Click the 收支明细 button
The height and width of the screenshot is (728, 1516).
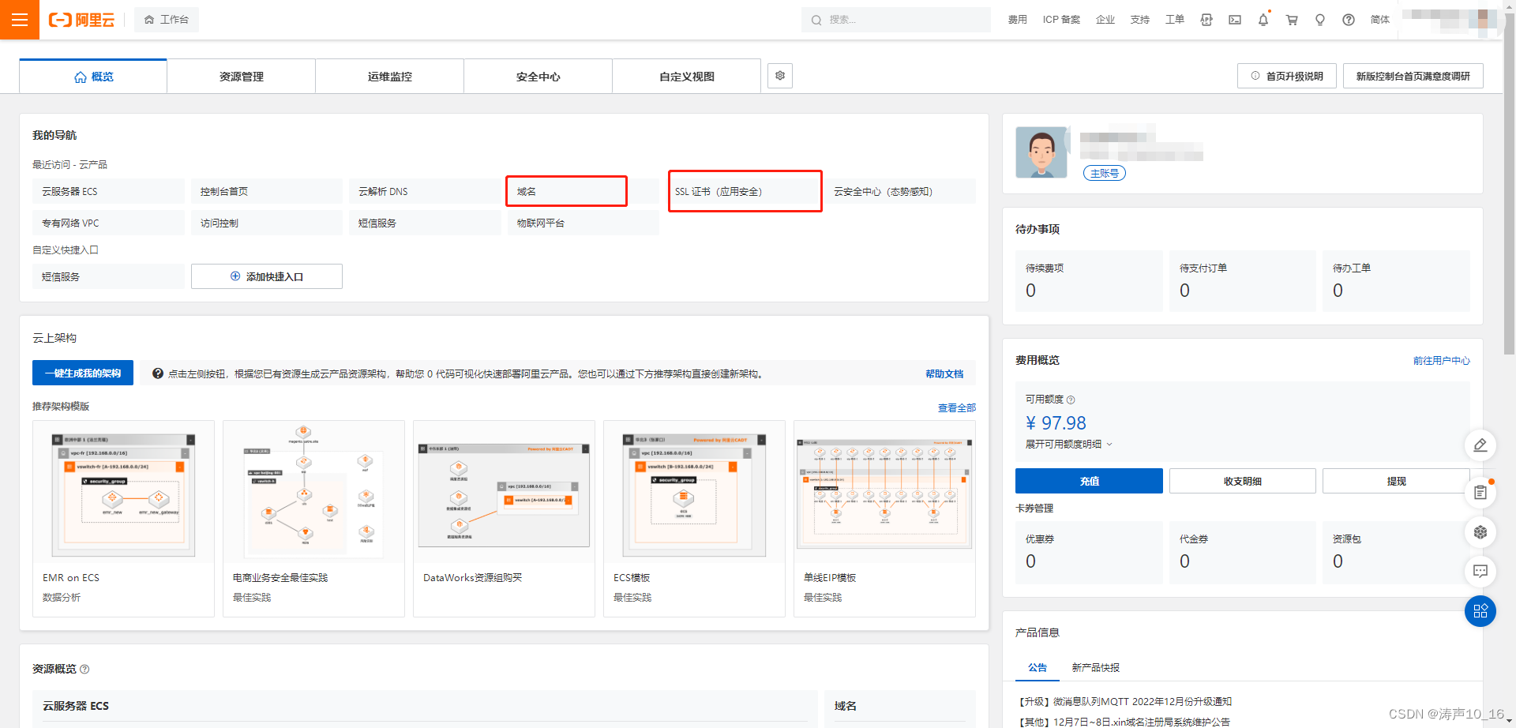pos(1242,481)
